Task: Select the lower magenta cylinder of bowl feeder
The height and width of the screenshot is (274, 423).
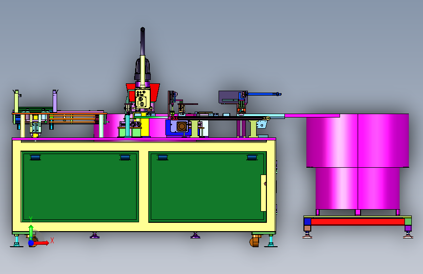Action: (x=358, y=188)
